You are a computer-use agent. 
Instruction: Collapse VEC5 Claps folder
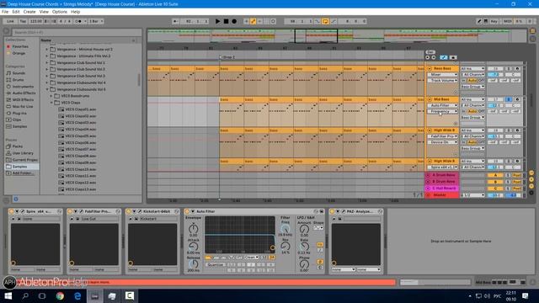(x=51, y=103)
